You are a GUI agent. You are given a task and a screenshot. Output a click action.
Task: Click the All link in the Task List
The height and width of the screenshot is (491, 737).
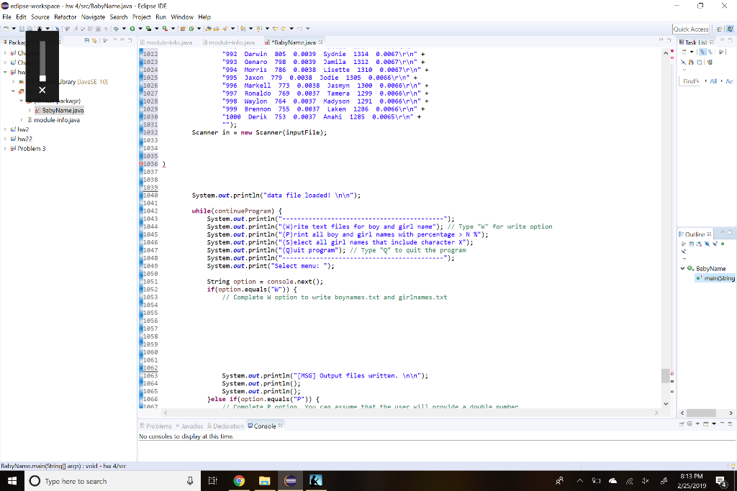[x=714, y=81]
